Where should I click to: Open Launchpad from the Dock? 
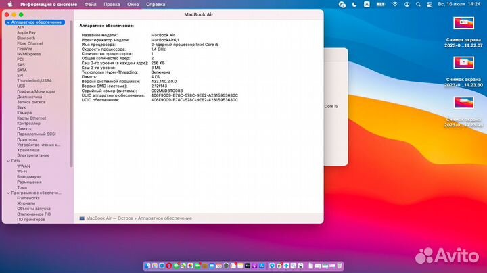click(x=154, y=266)
